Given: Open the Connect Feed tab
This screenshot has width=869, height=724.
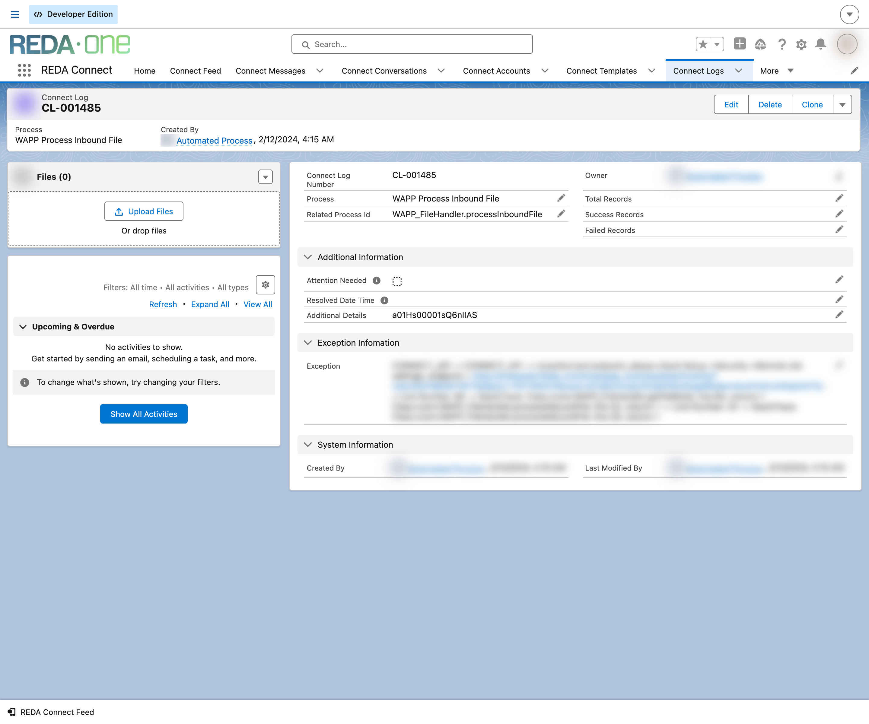Looking at the screenshot, I should tap(195, 71).
